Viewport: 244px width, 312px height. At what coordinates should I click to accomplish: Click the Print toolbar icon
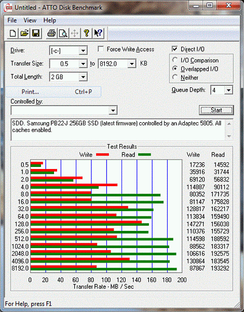tap(51, 33)
